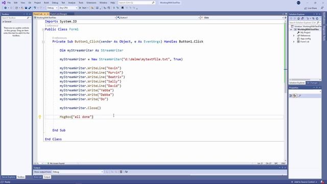Click the notifications icon in status bar
The image size is (327, 184).
(322, 182)
